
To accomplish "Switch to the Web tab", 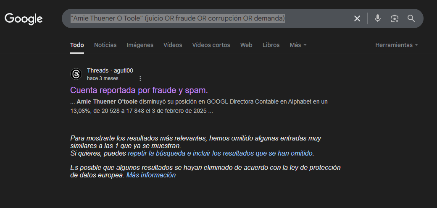I will tap(246, 45).
